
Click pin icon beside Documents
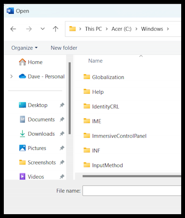point(62,120)
